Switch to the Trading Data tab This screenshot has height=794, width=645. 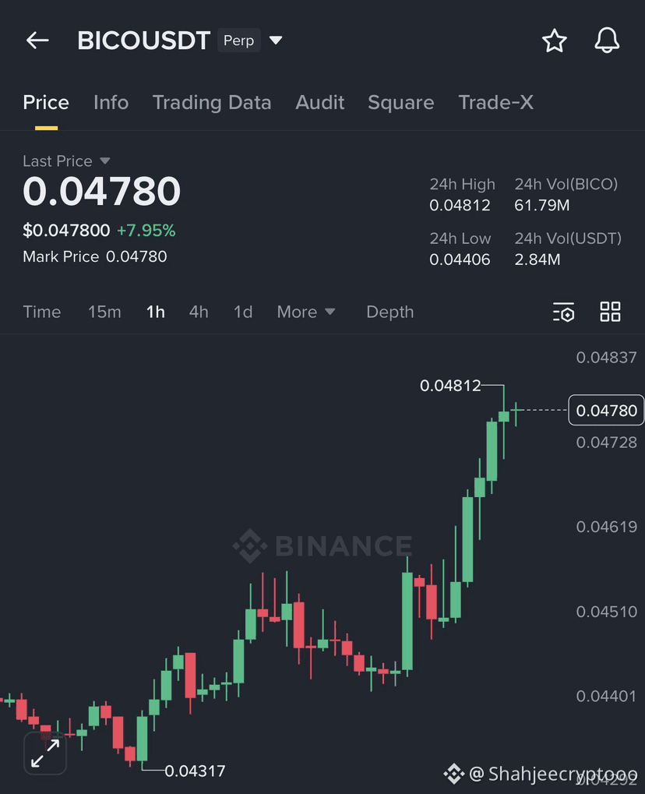(212, 102)
